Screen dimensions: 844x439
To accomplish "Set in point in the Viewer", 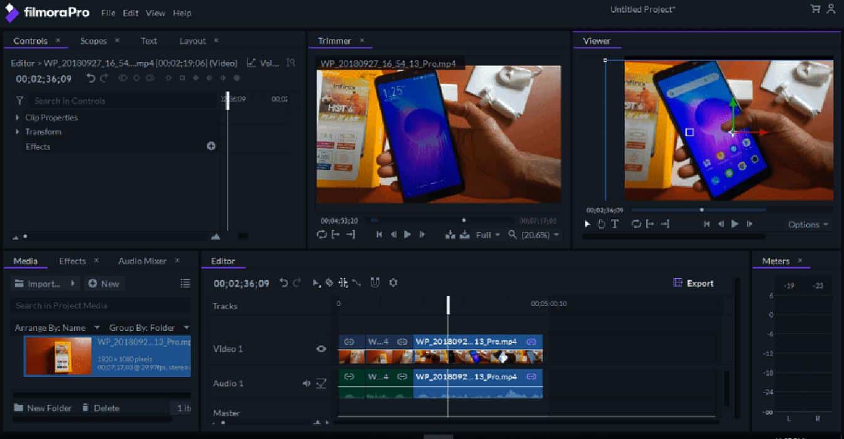I will (650, 224).
